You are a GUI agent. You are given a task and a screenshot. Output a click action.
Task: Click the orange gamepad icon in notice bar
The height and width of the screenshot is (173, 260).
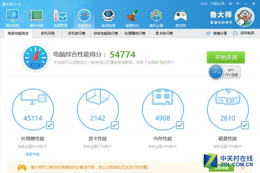[x=22, y=168]
